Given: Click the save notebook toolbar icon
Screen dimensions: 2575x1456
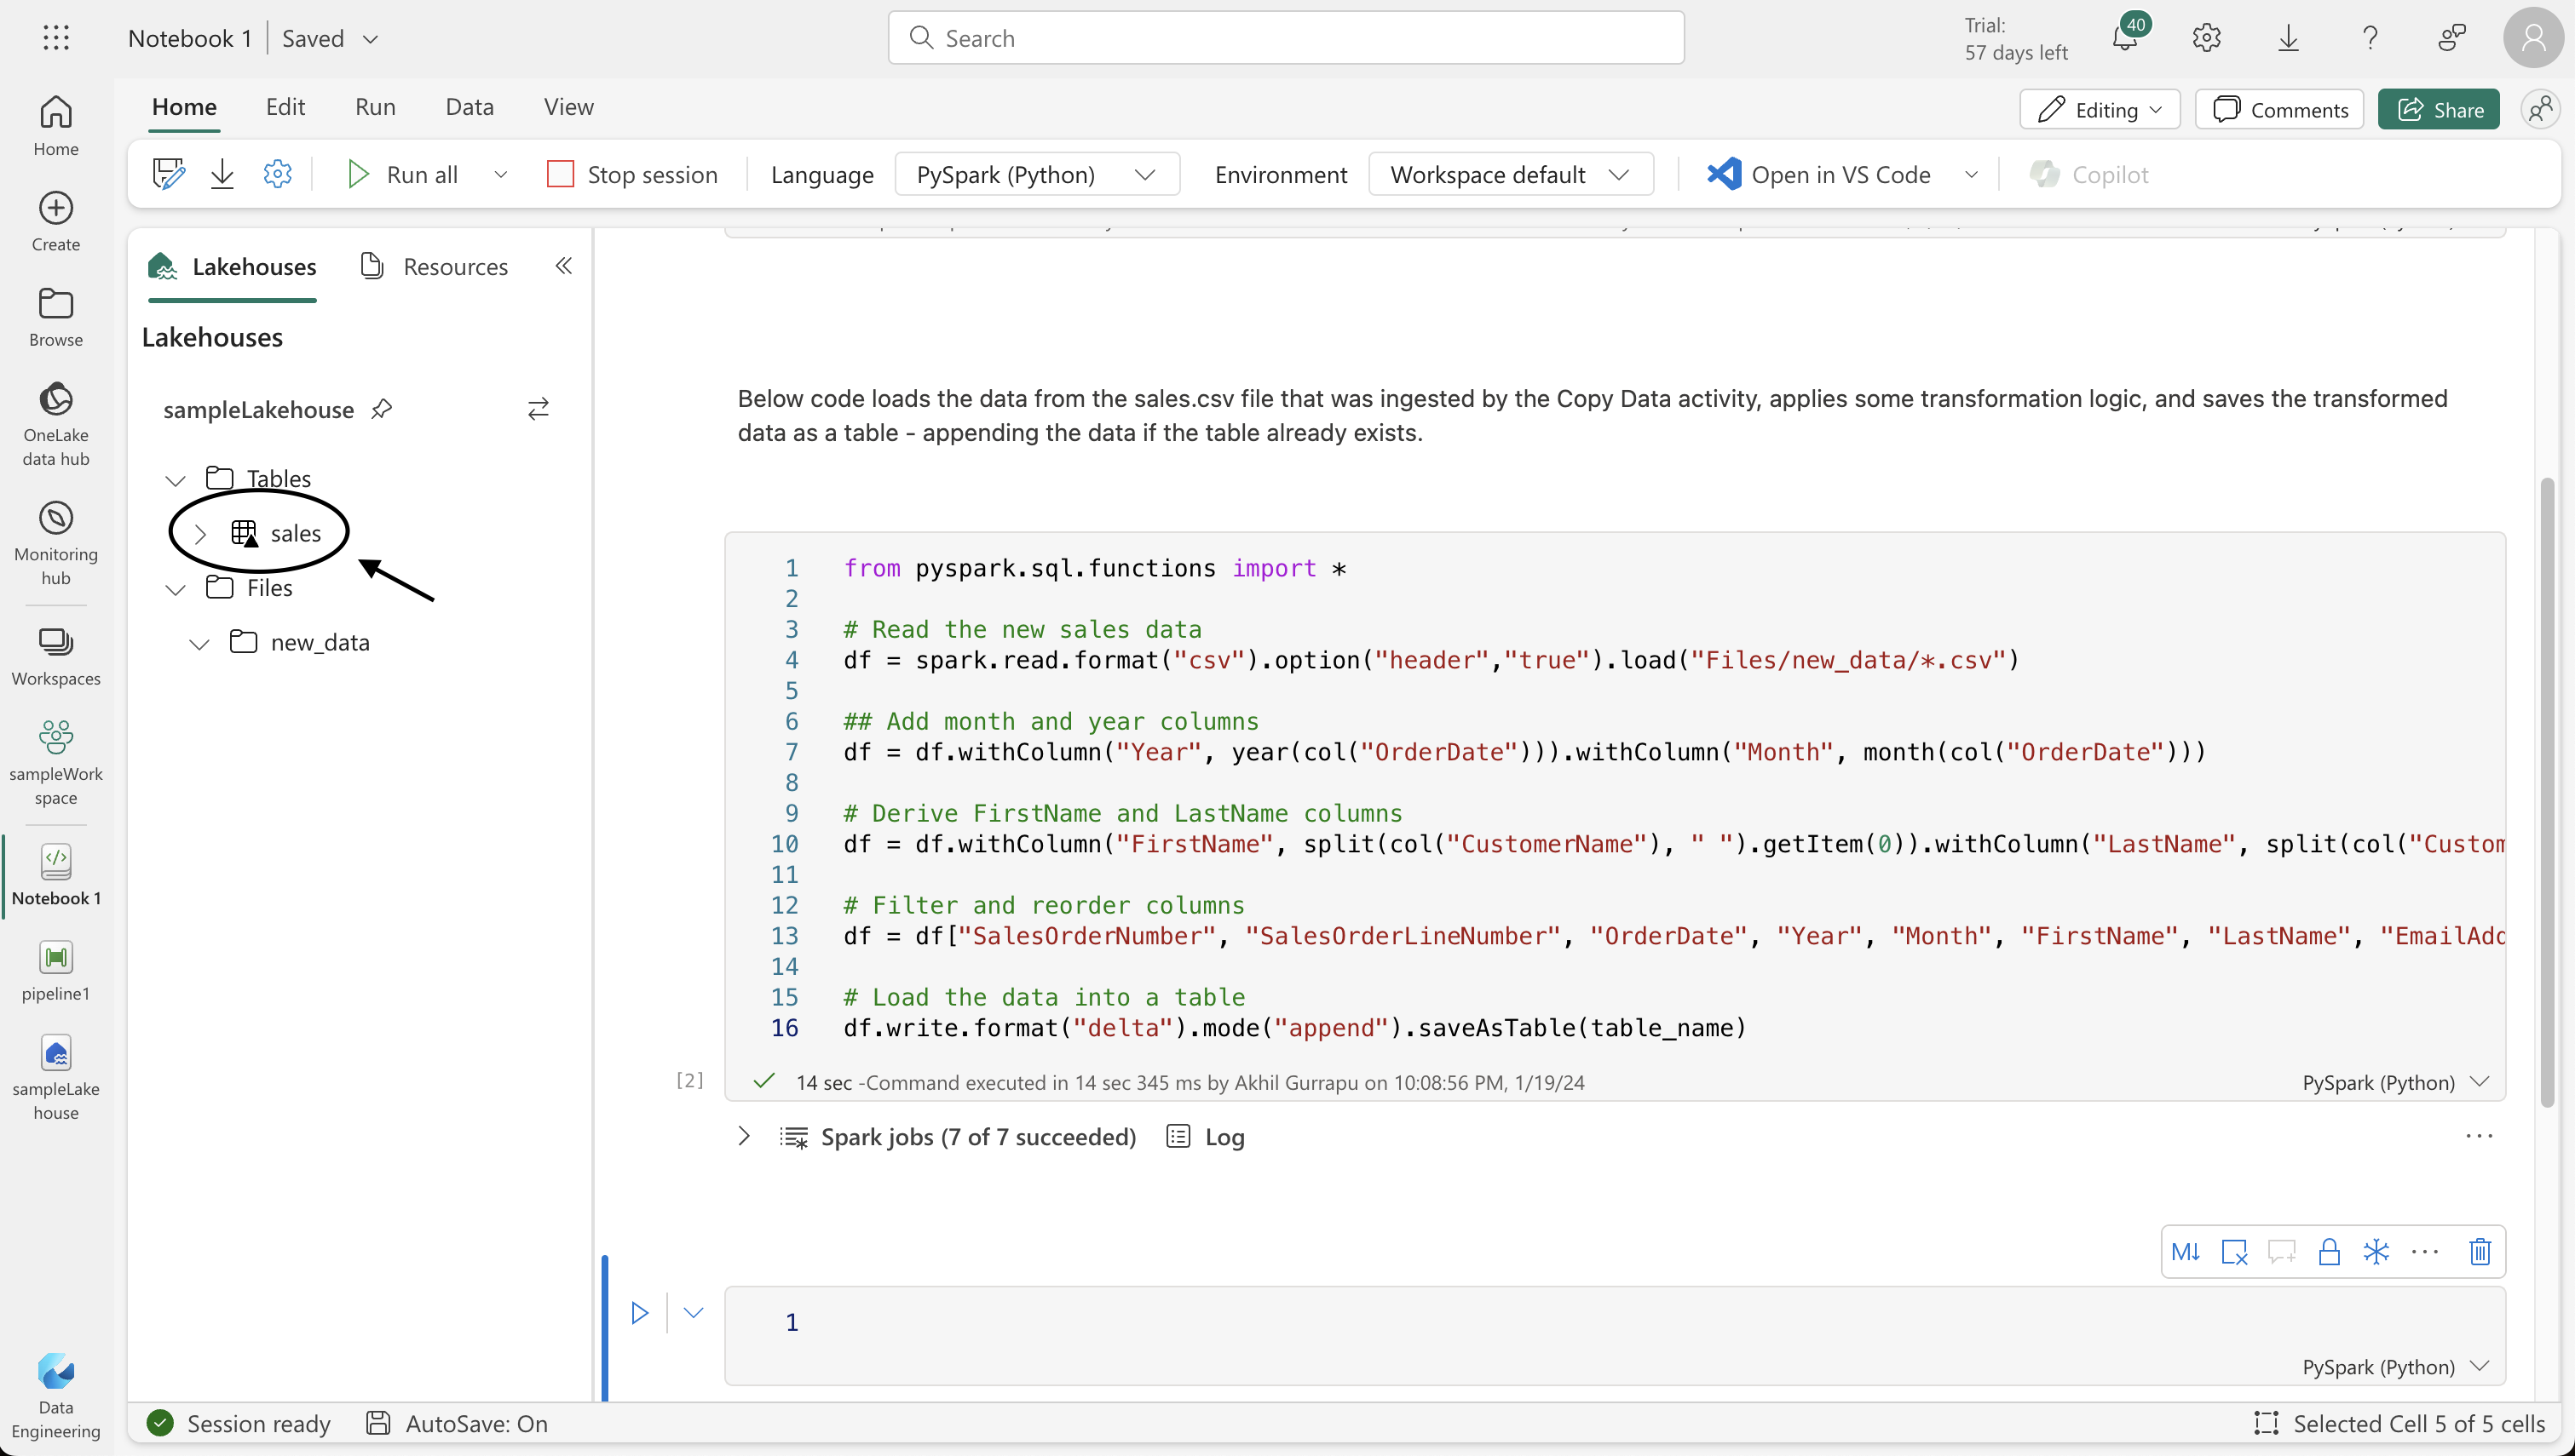Looking at the screenshot, I should (x=168, y=174).
